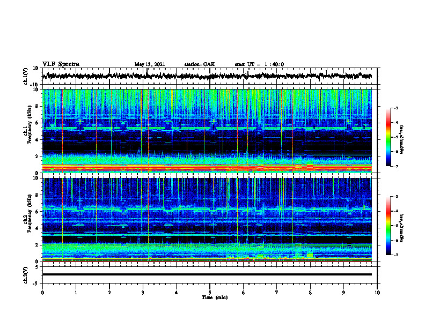Screen dimensions: 425x328
Task: Click the "5" tick on ch.3(V) axis
Action: [x=38, y=267]
